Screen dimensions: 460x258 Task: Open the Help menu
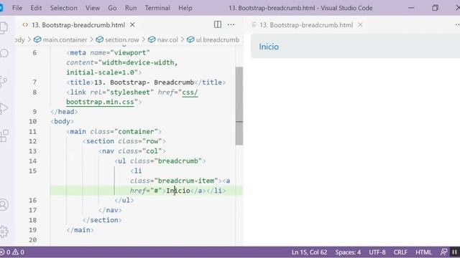pos(185,8)
